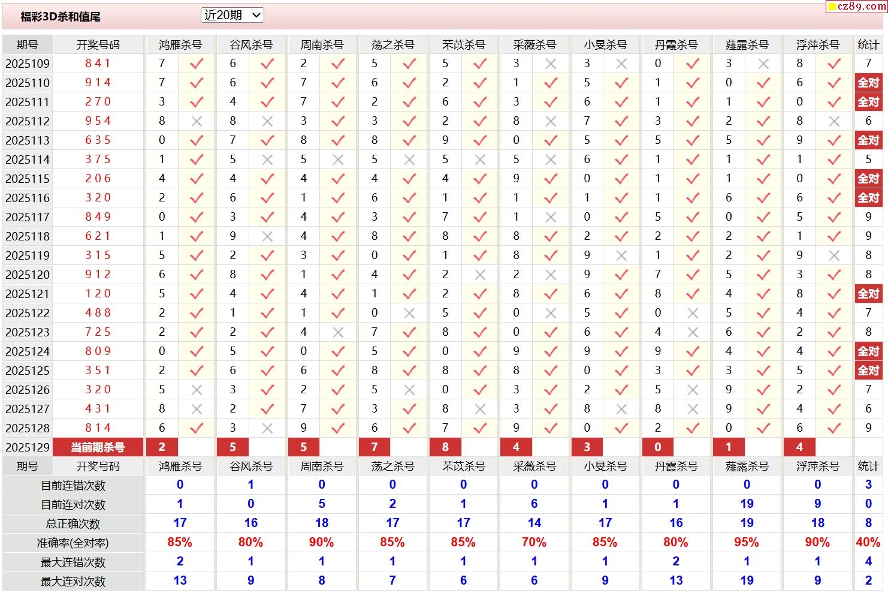Image resolution: width=888 pixels, height=593 pixels.
Task: Click 小旻杀号 cross mark in row 2025119
Action: pos(621,255)
